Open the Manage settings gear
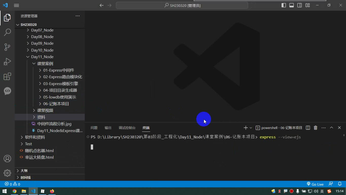Image resolution: width=346 pixels, height=195 pixels. (7, 173)
